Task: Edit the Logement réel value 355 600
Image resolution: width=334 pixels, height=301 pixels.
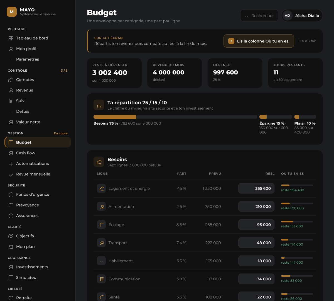Action: click(x=256, y=188)
